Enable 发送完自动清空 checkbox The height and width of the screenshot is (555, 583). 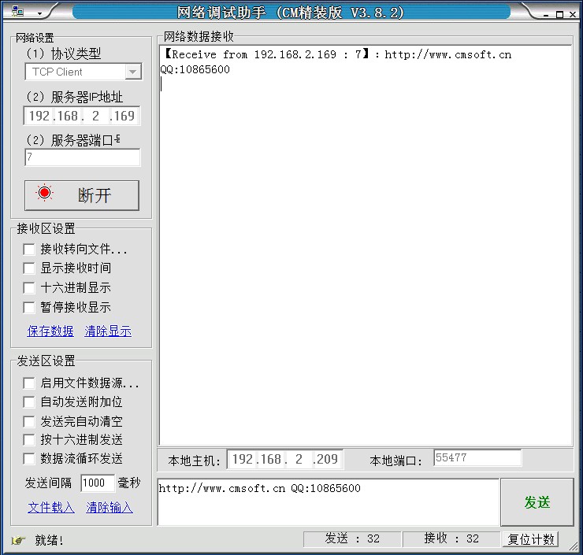[29, 421]
